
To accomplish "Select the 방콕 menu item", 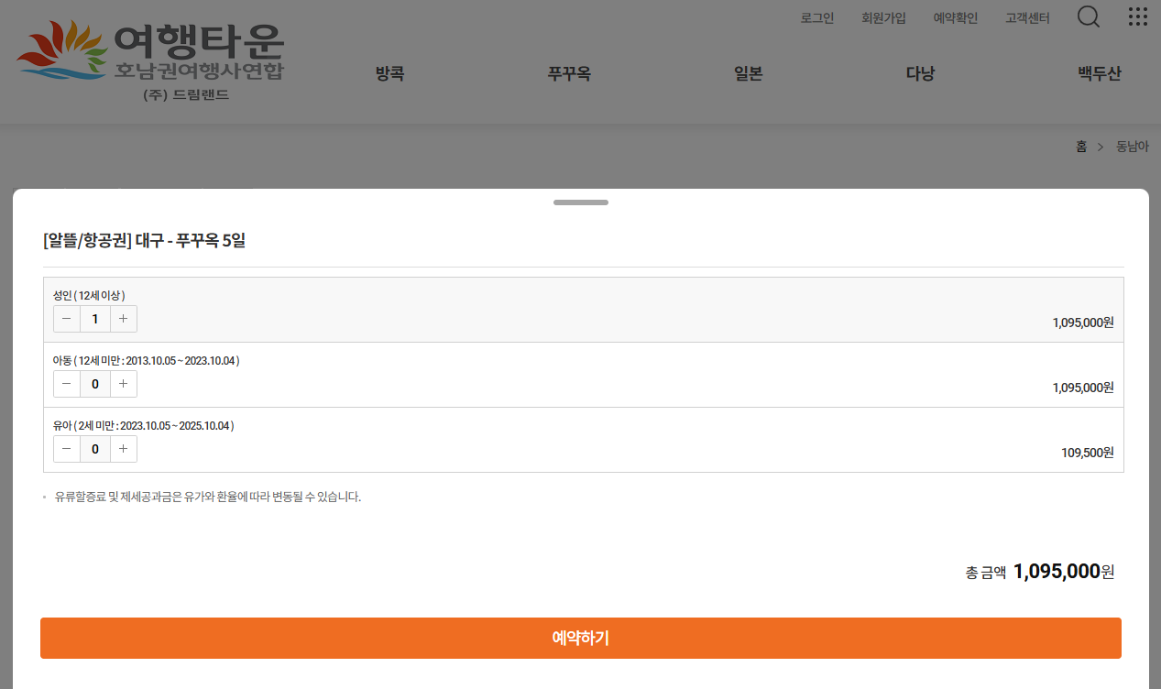I will tap(389, 74).
